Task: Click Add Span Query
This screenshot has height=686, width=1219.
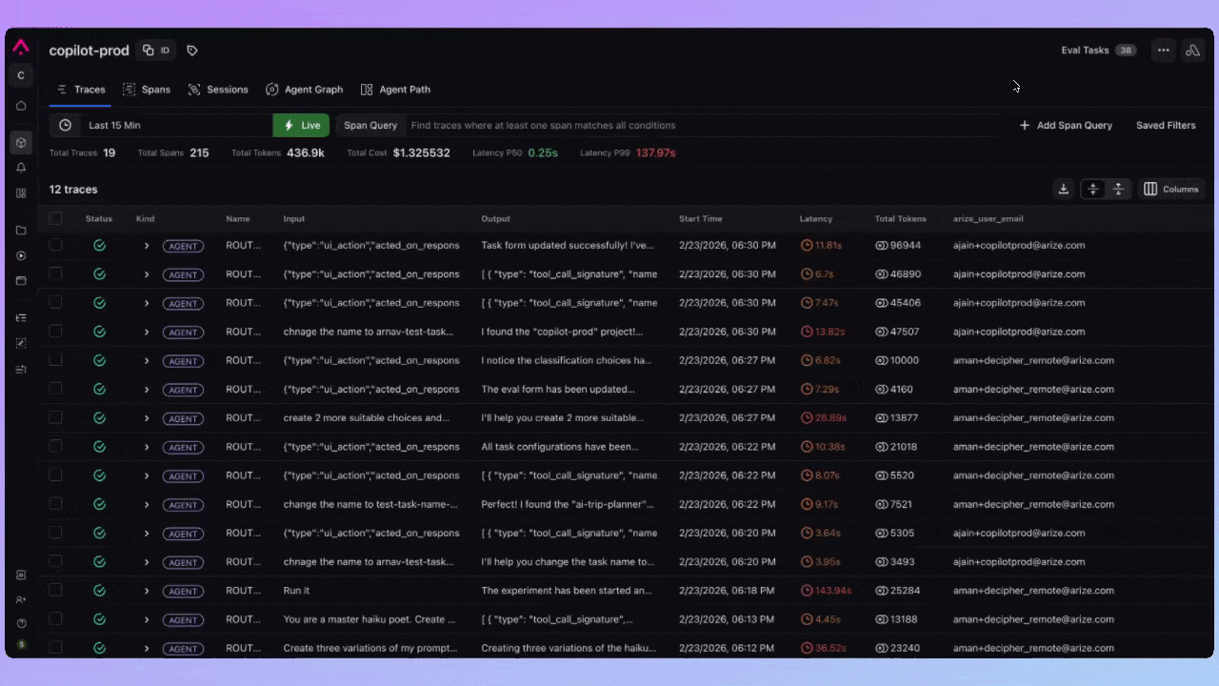Action: [1066, 125]
